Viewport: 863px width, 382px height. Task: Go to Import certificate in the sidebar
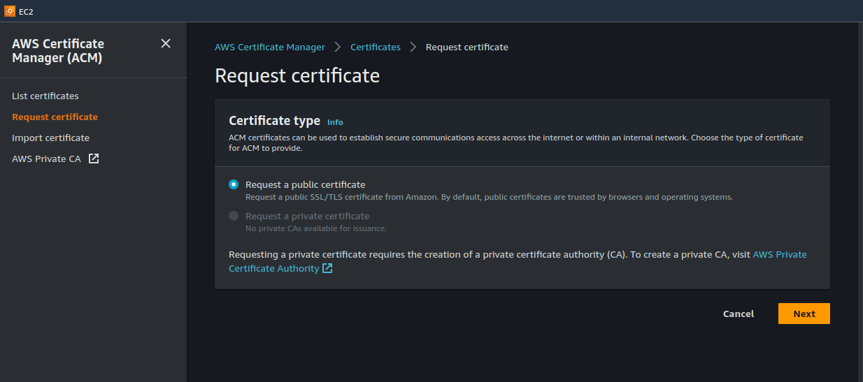(x=50, y=138)
